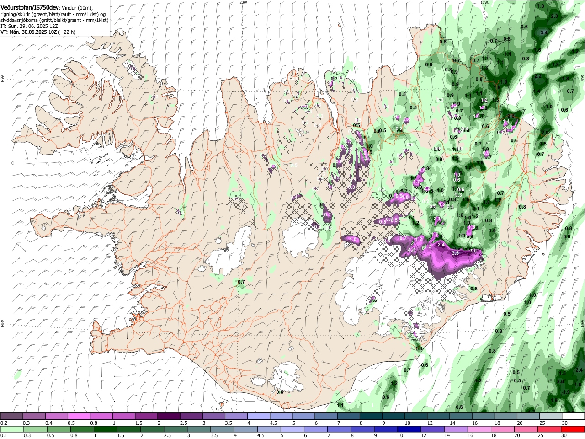Click the 2.2 precipitation value offshore east
Screen dimensions: 585x439
(x=538, y=76)
